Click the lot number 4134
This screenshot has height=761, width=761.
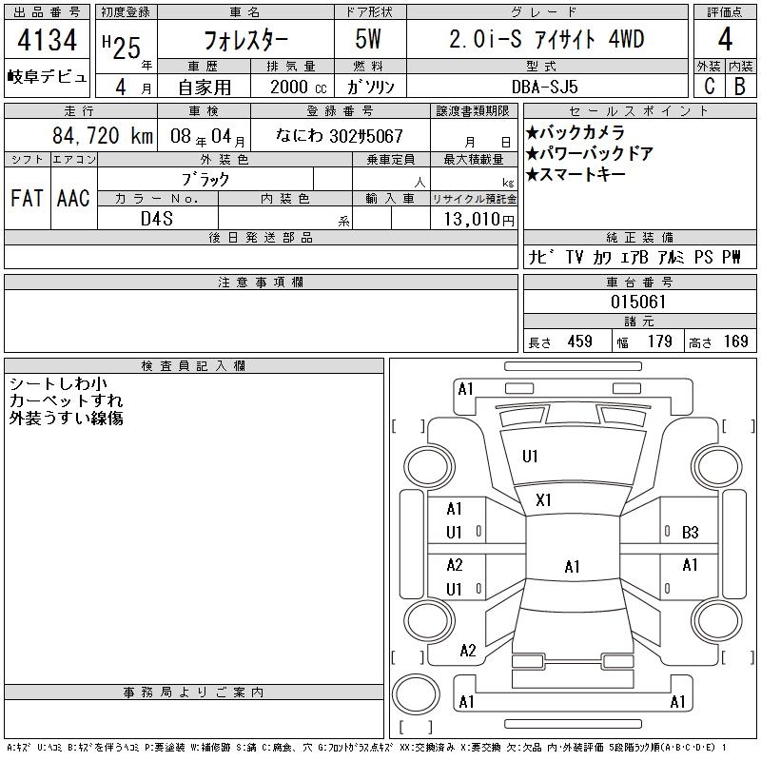pos(47,40)
